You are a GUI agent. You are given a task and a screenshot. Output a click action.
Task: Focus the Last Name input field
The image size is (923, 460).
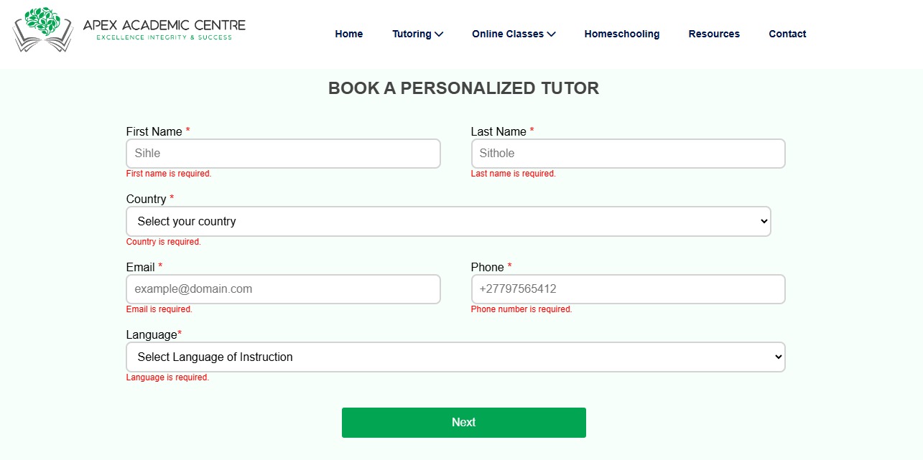point(628,154)
